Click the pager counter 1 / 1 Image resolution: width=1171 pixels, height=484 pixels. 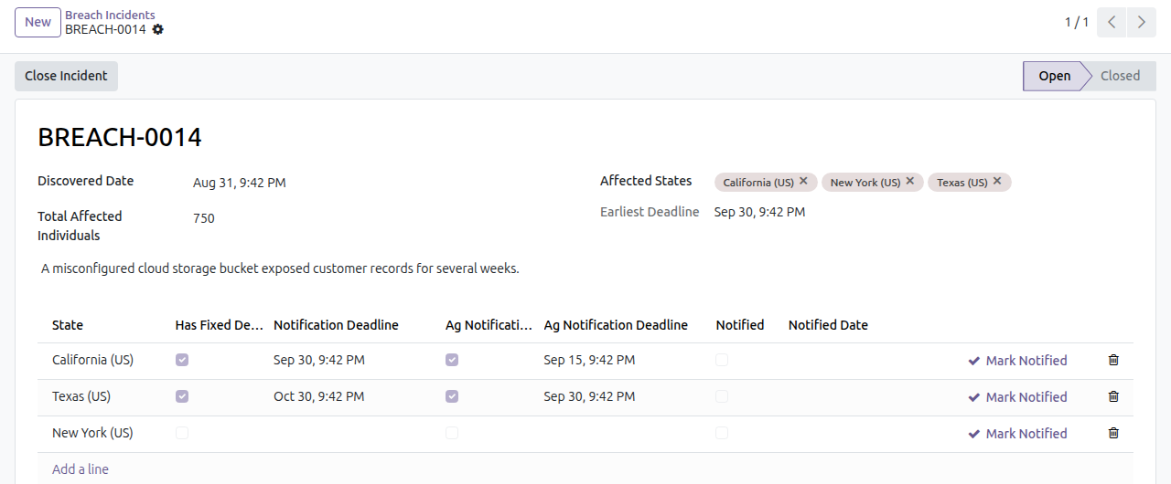pyautogui.click(x=1077, y=22)
